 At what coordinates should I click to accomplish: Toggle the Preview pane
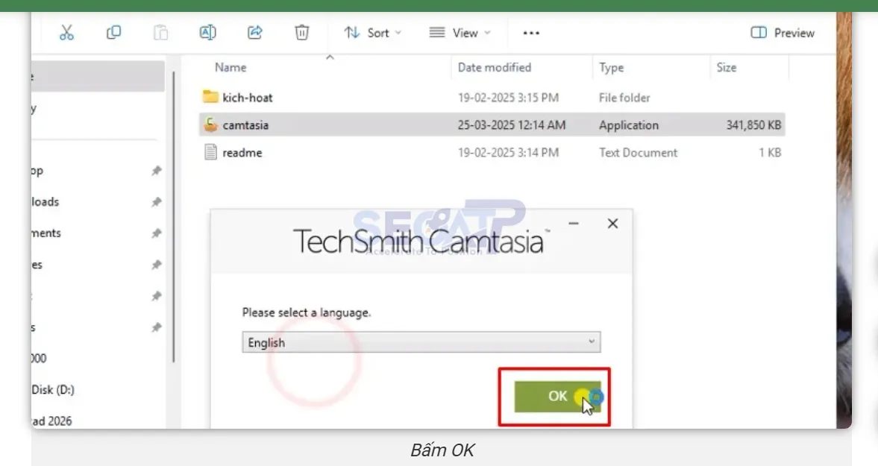coord(781,32)
